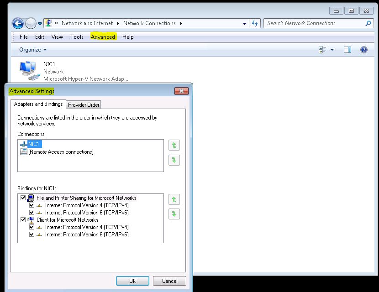Minimize the Network Connections window

(x=336, y=10)
